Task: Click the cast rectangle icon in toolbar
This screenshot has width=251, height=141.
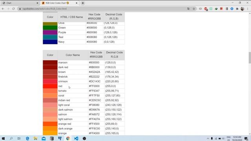Action: click(x=200, y=9)
